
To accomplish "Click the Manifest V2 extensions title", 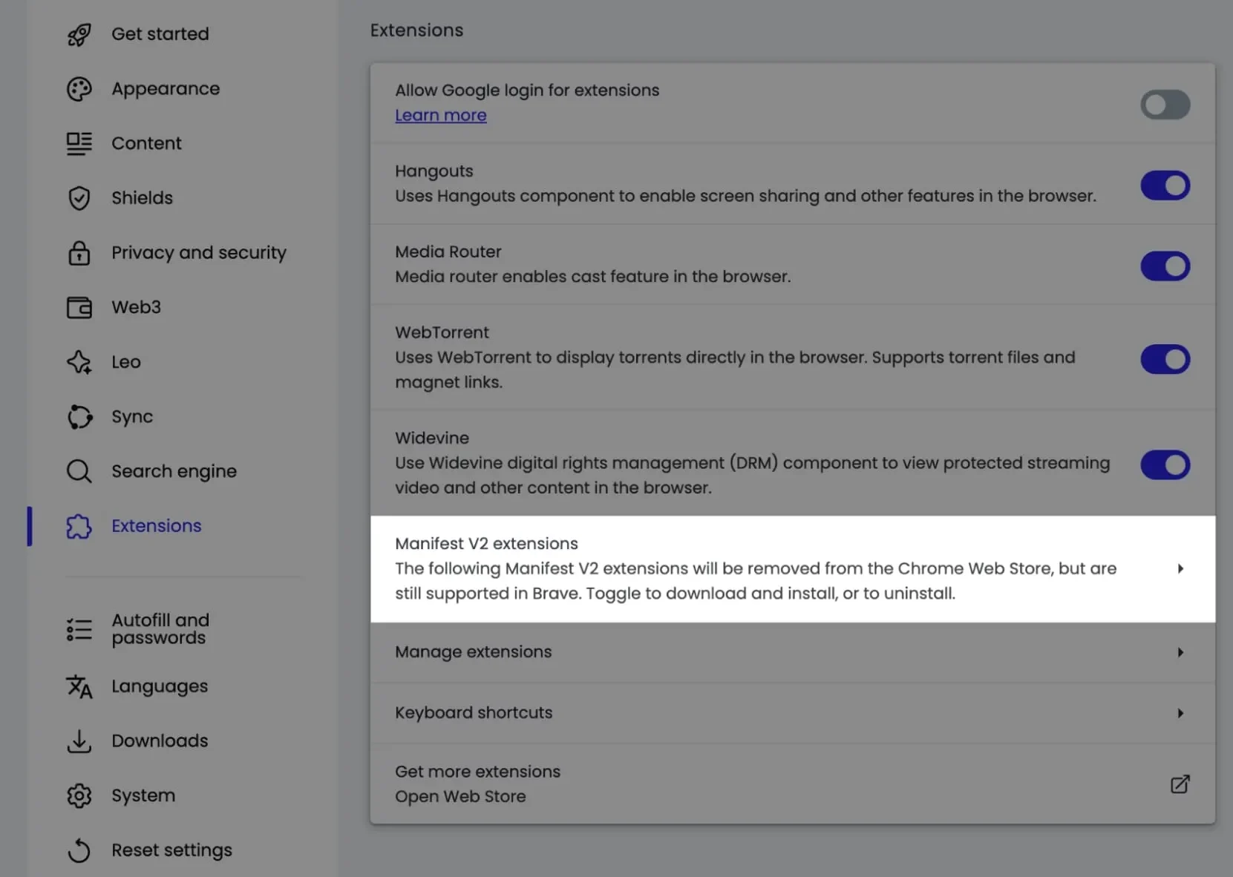I will [486, 544].
